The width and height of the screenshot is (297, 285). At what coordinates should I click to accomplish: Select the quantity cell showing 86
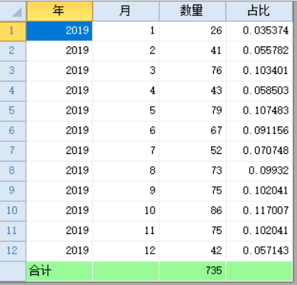193,211
